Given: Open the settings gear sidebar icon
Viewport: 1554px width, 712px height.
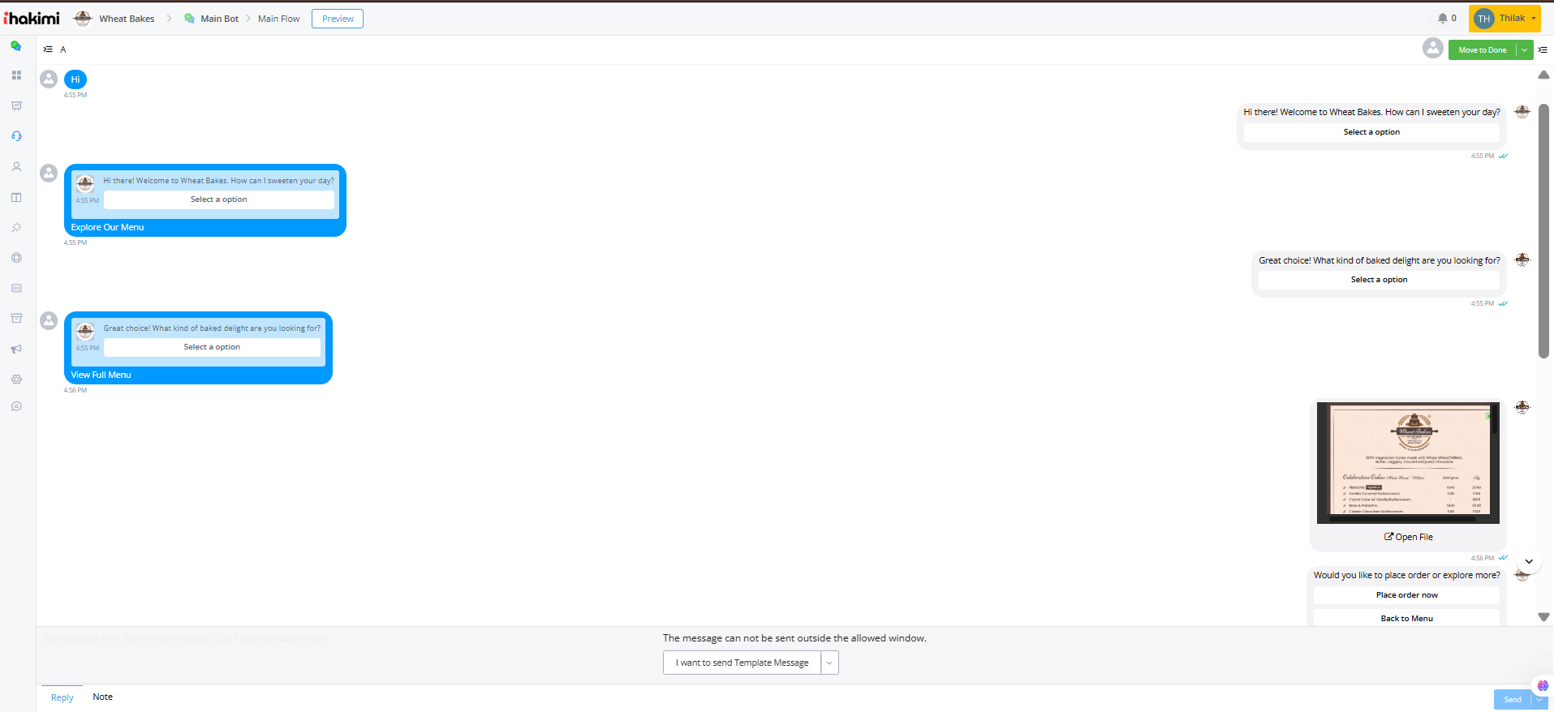Looking at the screenshot, I should 16,380.
